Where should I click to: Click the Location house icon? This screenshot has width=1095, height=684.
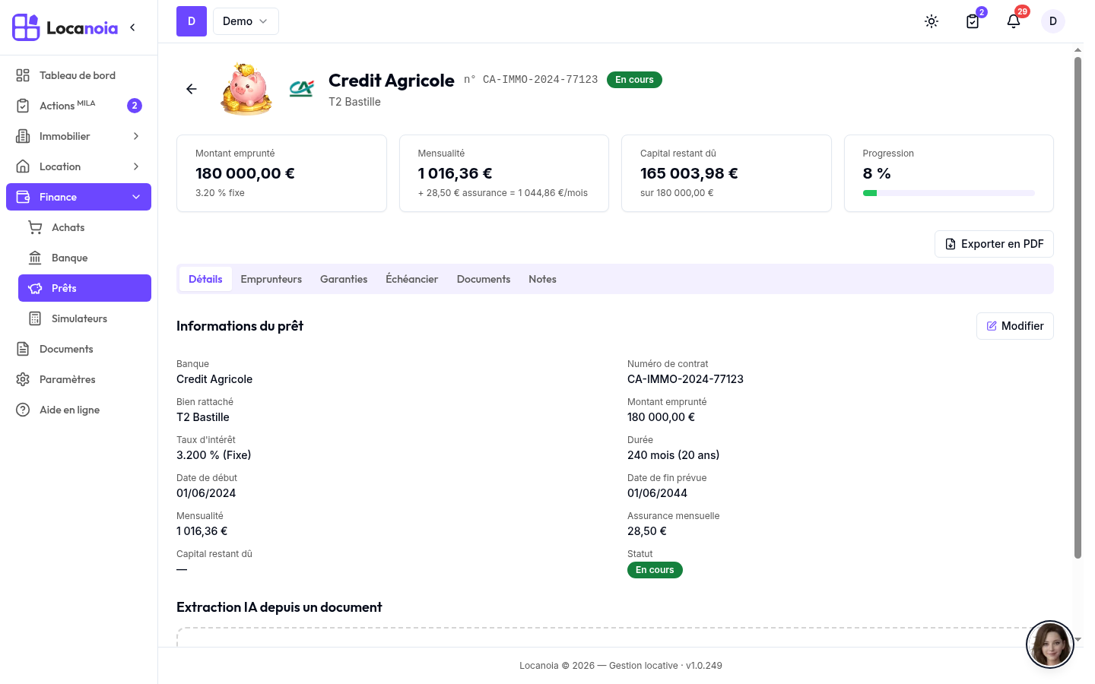23,166
